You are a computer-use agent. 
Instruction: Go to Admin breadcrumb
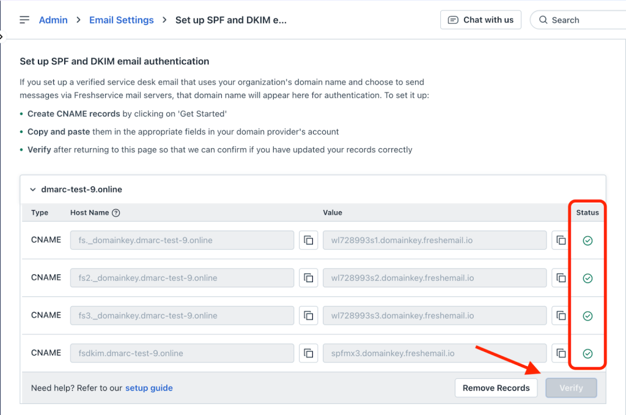tap(53, 20)
